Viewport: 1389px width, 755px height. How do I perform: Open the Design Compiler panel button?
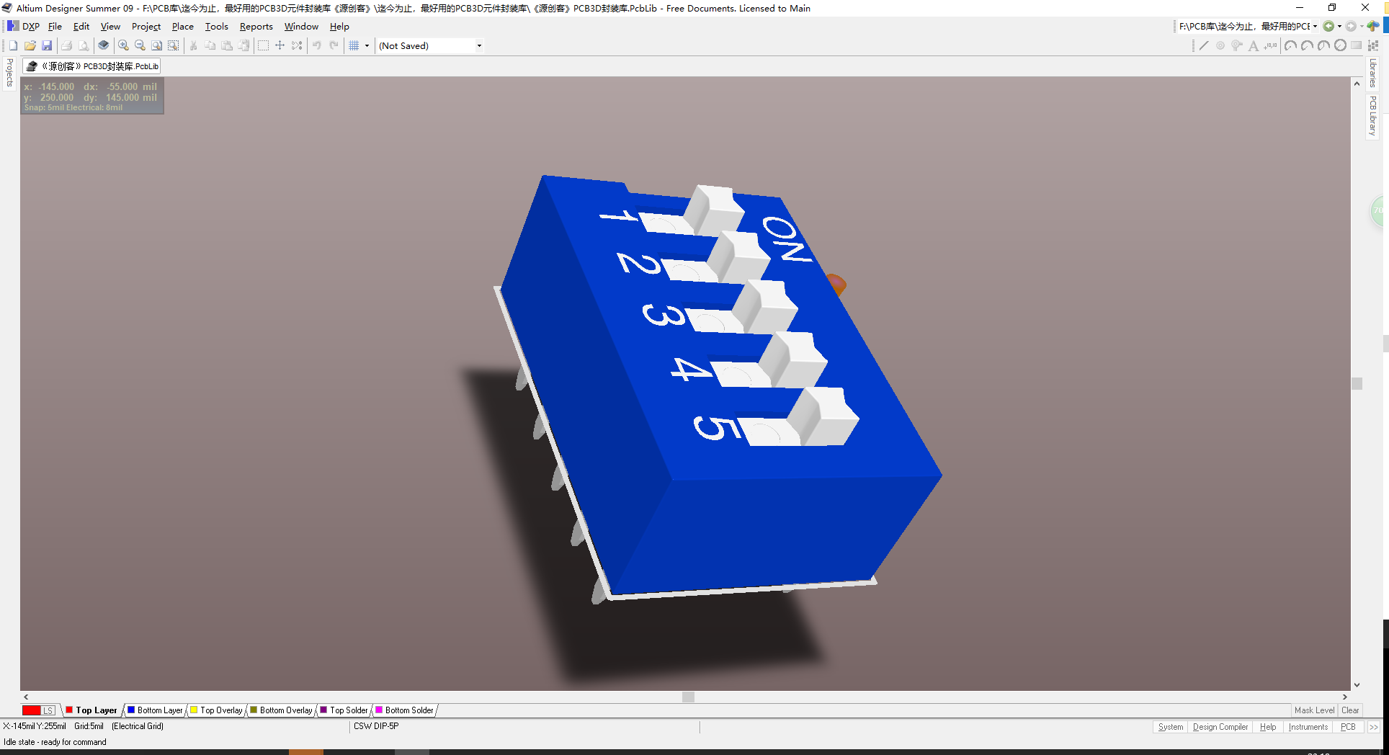point(1220,727)
